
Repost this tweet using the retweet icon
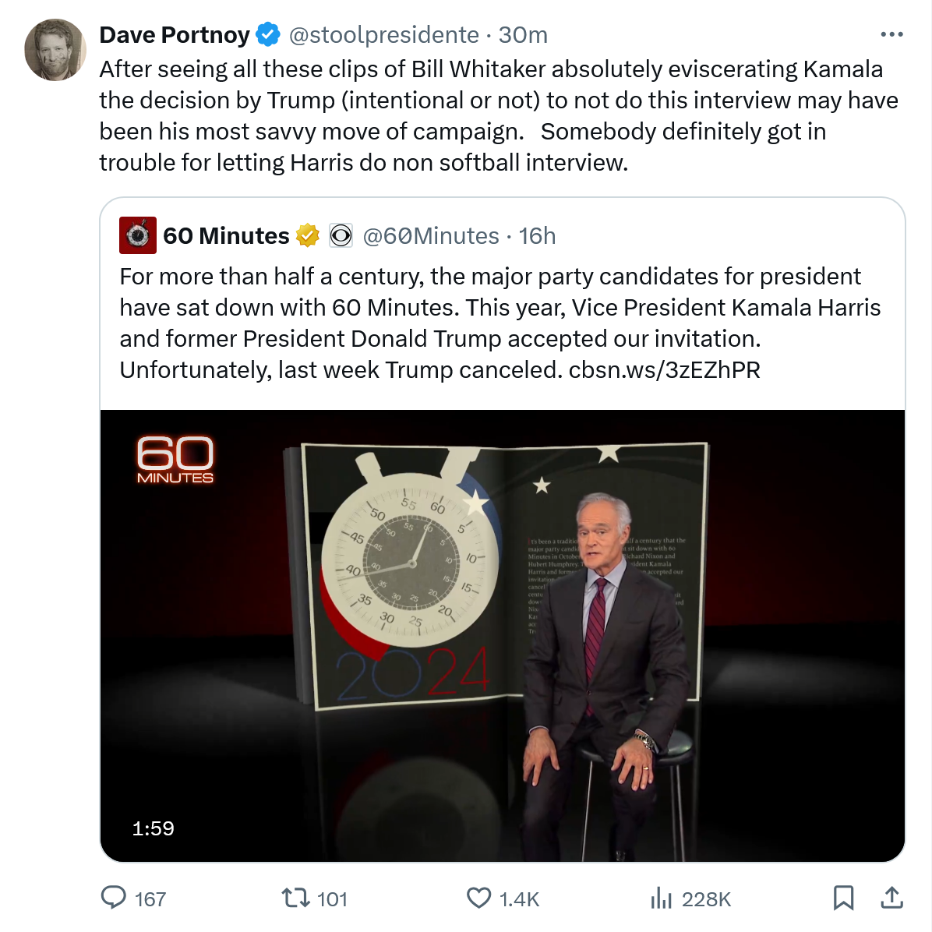[295, 898]
